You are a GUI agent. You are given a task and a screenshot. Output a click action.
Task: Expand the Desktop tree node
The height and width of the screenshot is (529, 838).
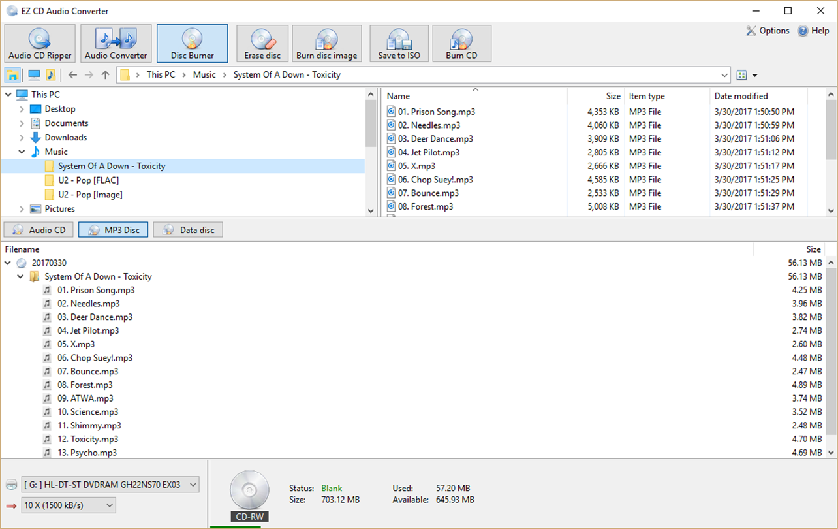click(x=22, y=109)
